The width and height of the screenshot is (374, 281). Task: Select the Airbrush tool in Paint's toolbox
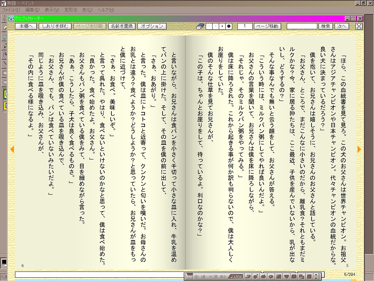pos(4,55)
